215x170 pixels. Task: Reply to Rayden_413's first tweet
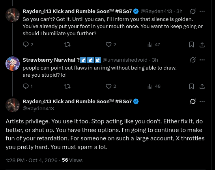(28, 45)
